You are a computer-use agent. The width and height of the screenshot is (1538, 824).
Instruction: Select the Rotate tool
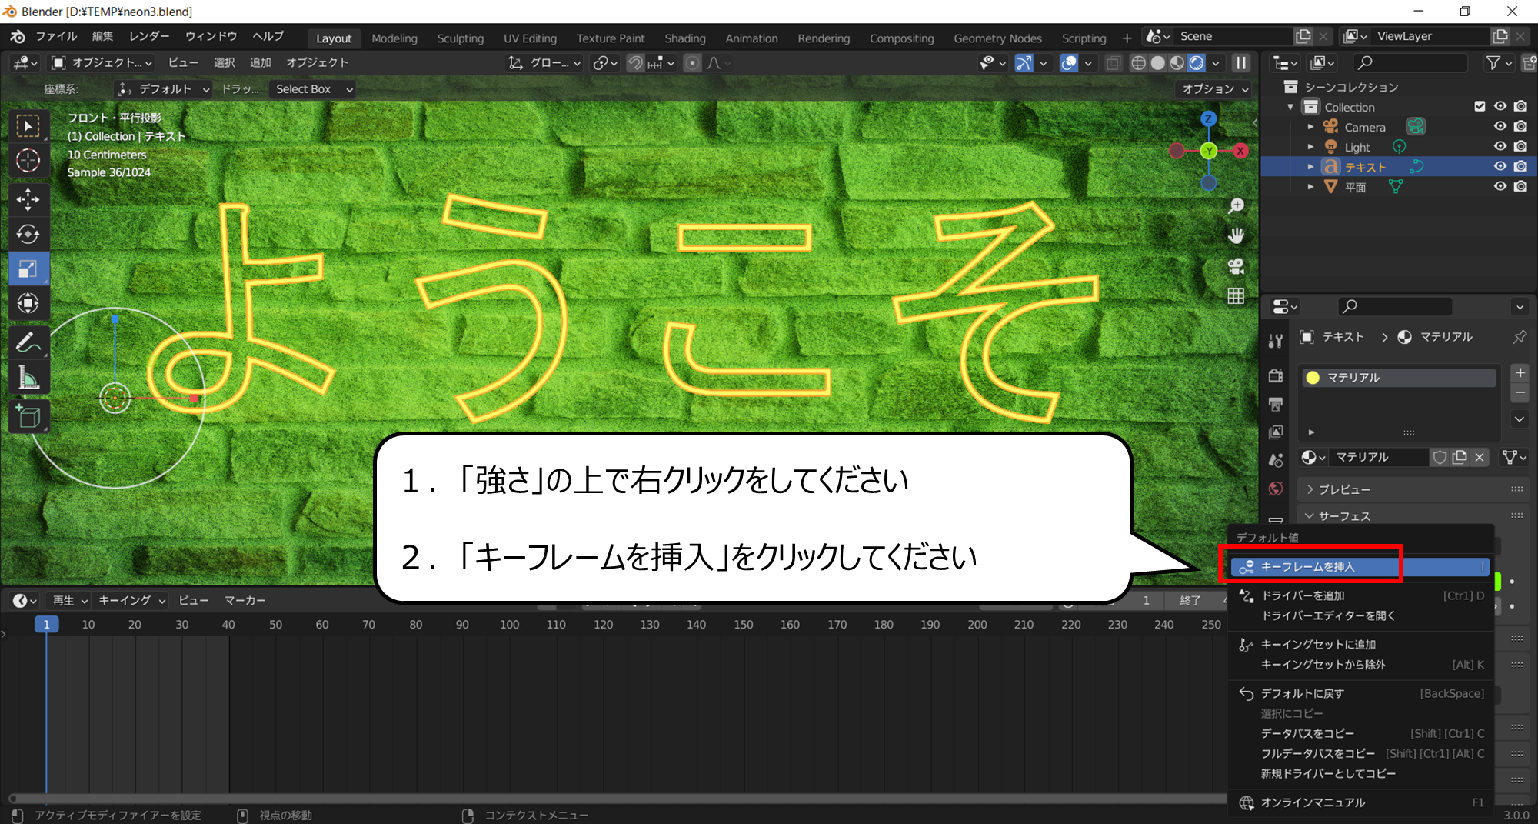[x=28, y=234]
